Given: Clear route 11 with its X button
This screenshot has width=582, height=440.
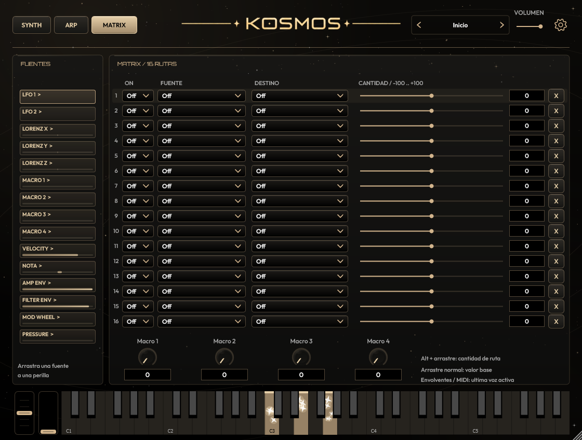Looking at the screenshot, I should (556, 246).
